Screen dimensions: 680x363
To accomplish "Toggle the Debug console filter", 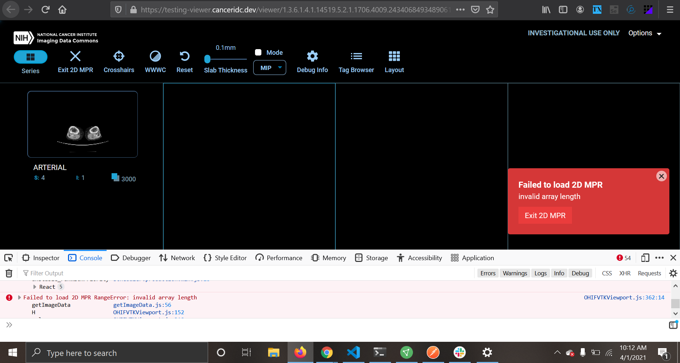I will 580,273.
